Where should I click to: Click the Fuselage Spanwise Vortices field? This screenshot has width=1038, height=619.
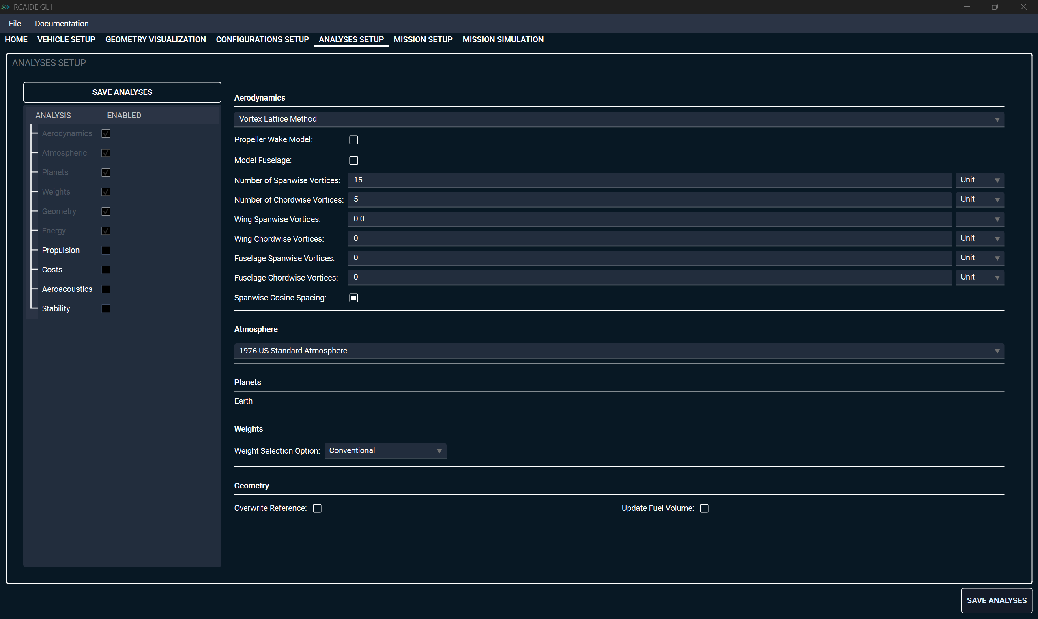click(650, 258)
